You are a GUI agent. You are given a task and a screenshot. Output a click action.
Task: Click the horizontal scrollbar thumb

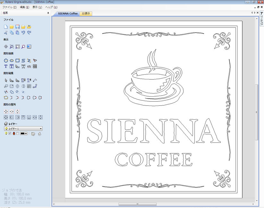point(137,204)
